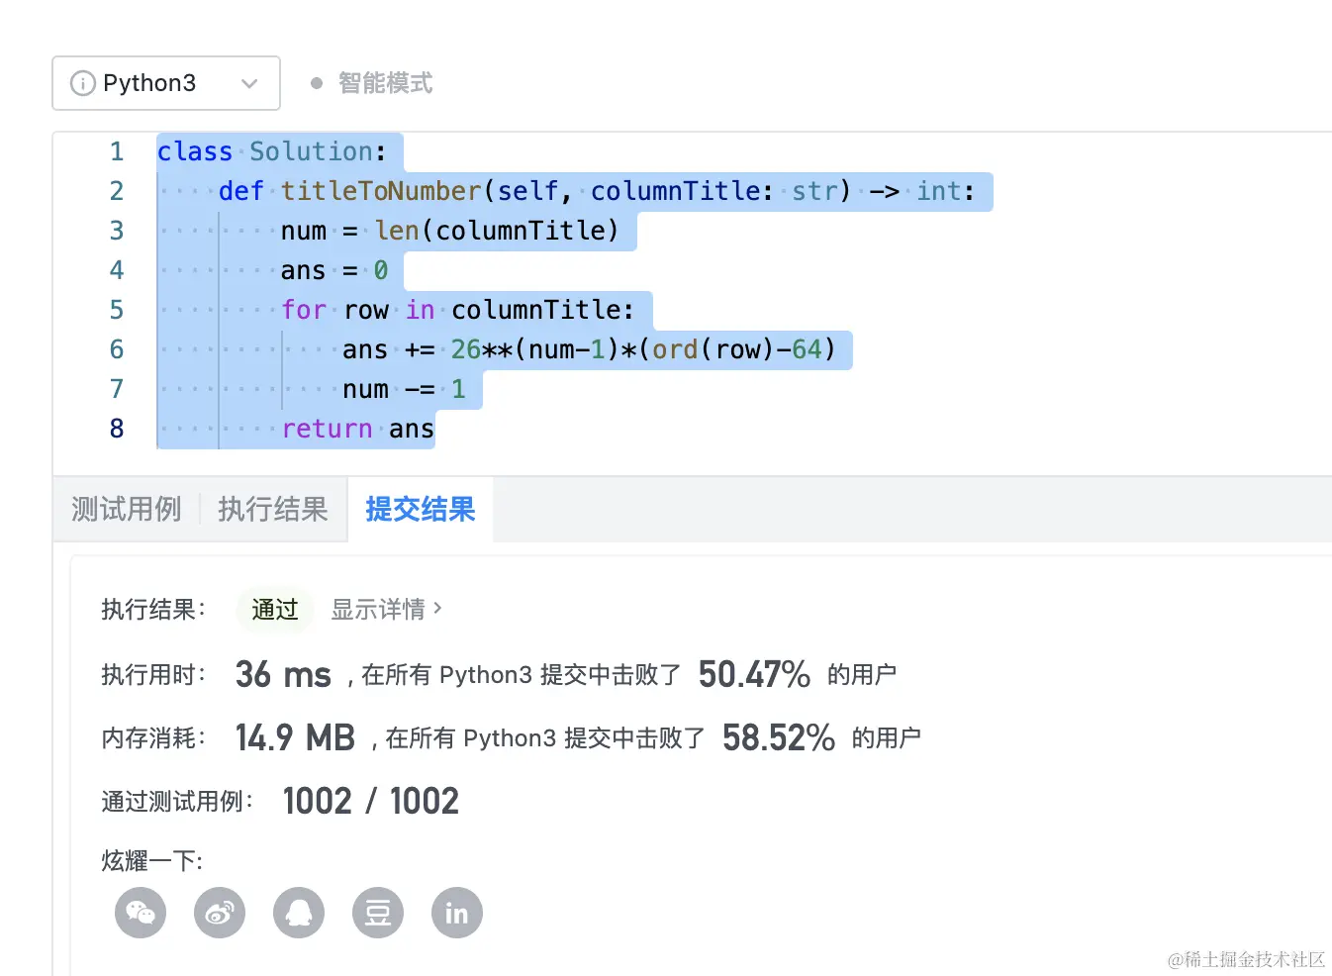Share result via Weibo icon

pyautogui.click(x=220, y=913)
